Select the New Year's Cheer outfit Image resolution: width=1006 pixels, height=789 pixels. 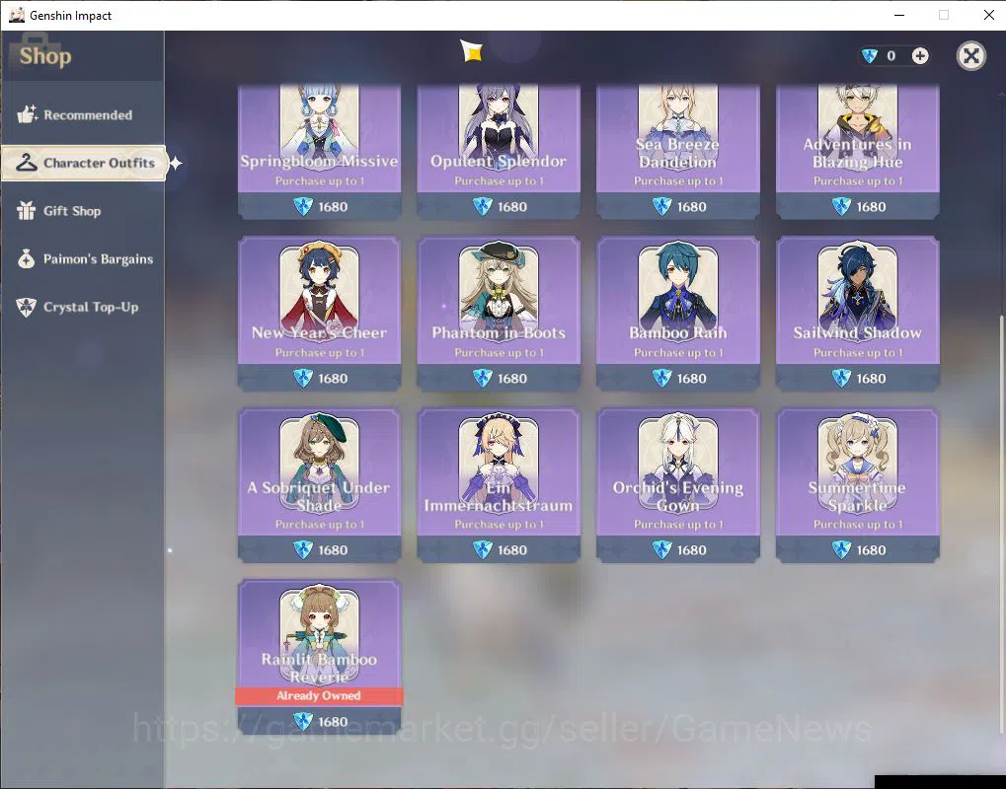click(x=320, y=313)
